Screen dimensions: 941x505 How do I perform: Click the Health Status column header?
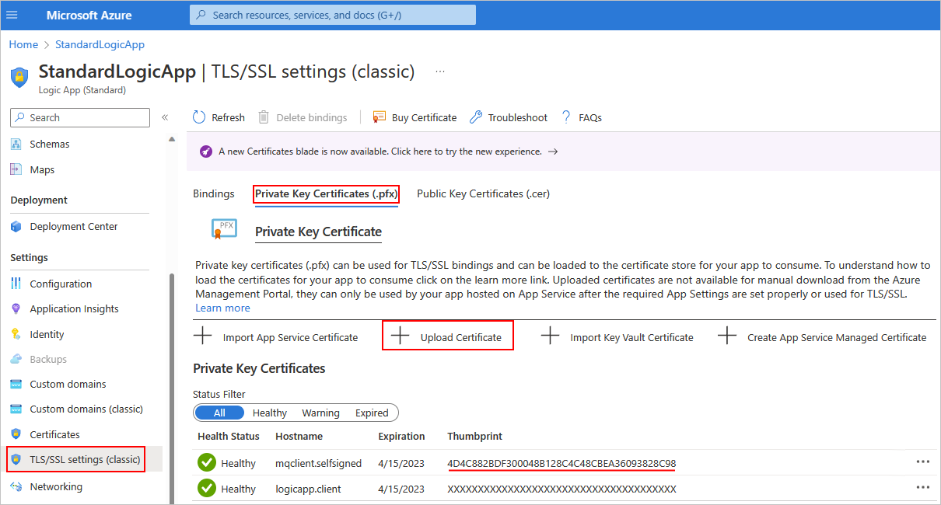(229, 436)
